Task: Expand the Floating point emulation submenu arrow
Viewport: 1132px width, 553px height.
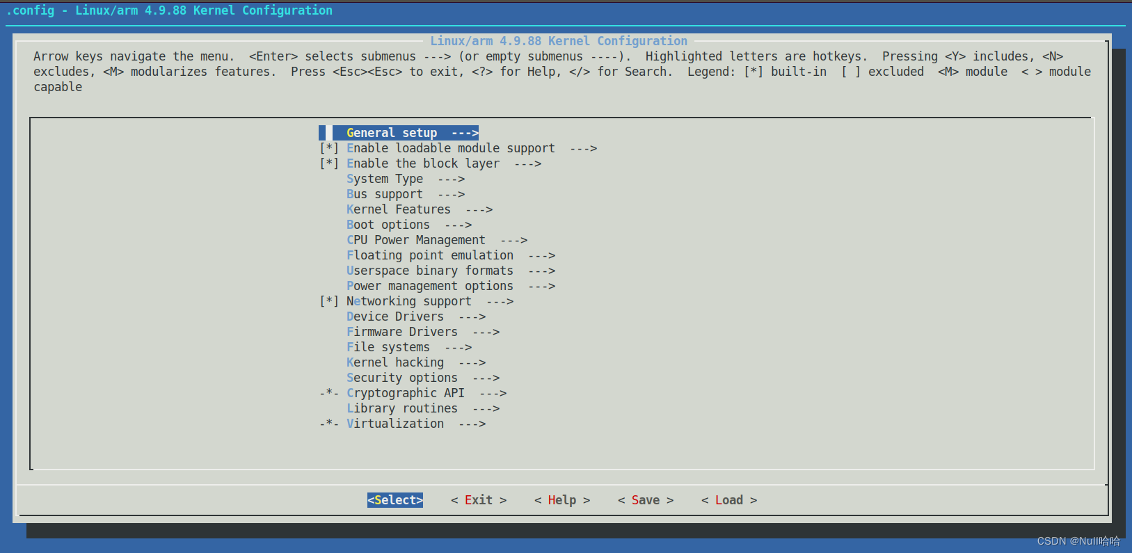Action: pos(541,255)
